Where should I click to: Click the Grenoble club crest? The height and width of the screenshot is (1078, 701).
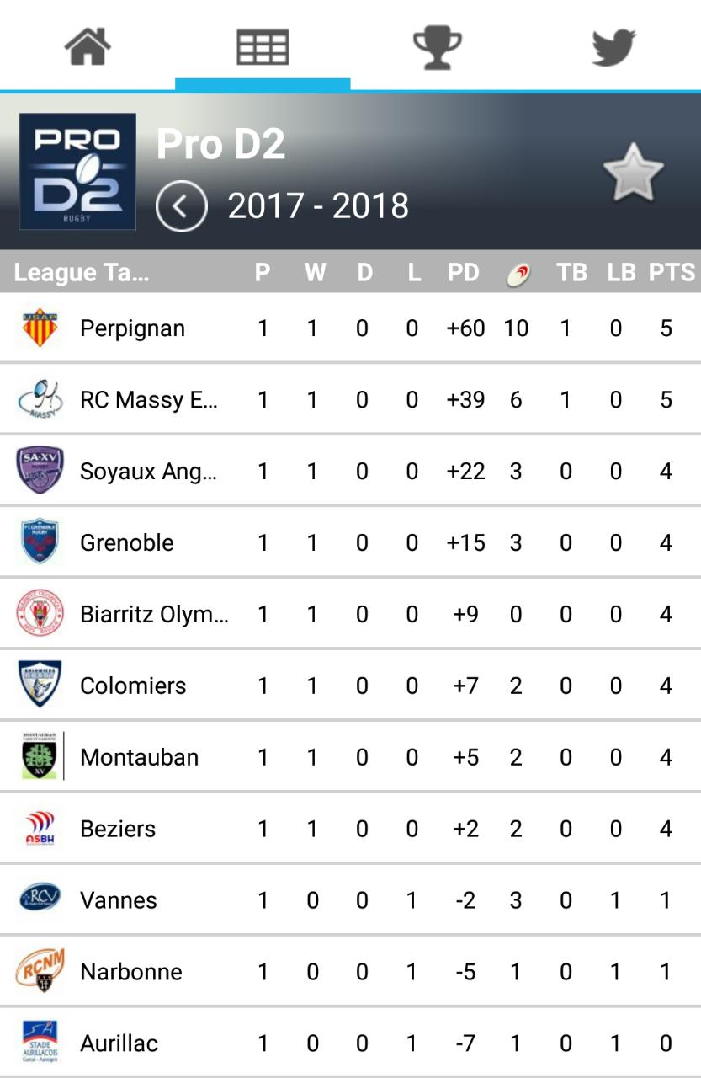coord(40,542)
